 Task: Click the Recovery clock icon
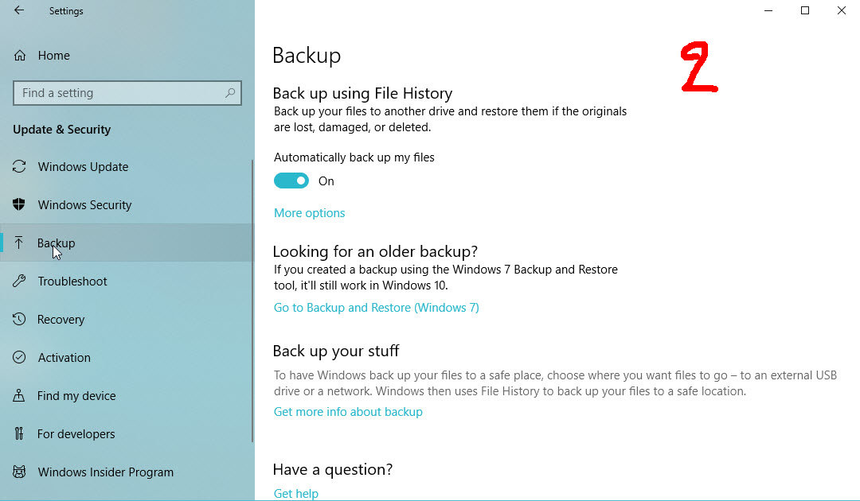tap(20, 320)
